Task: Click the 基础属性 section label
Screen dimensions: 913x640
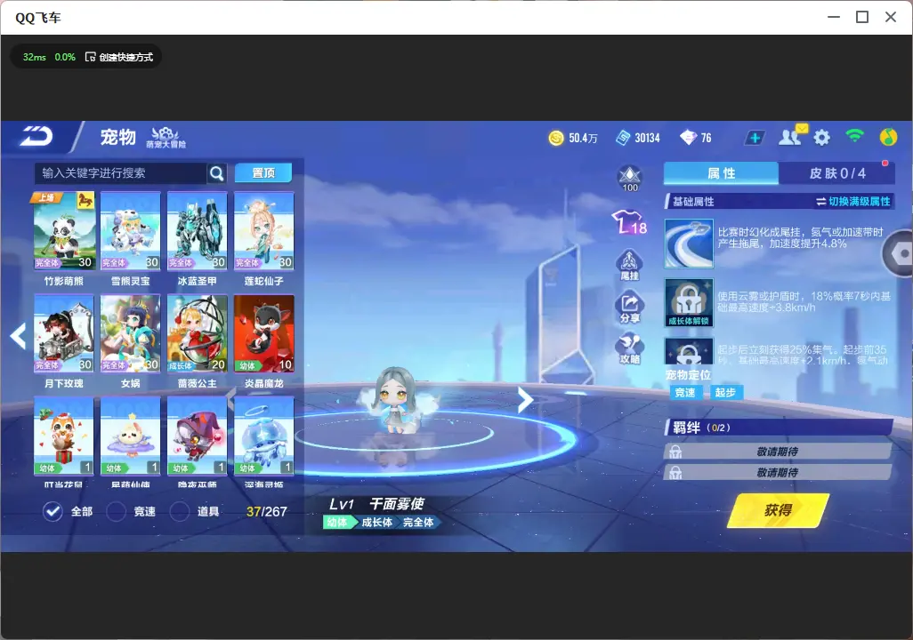Action: (693, 201)
